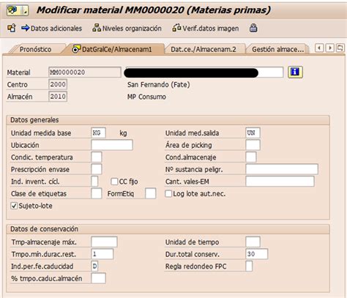Click the Ind. invent. cícl. field

coord(94,182)
